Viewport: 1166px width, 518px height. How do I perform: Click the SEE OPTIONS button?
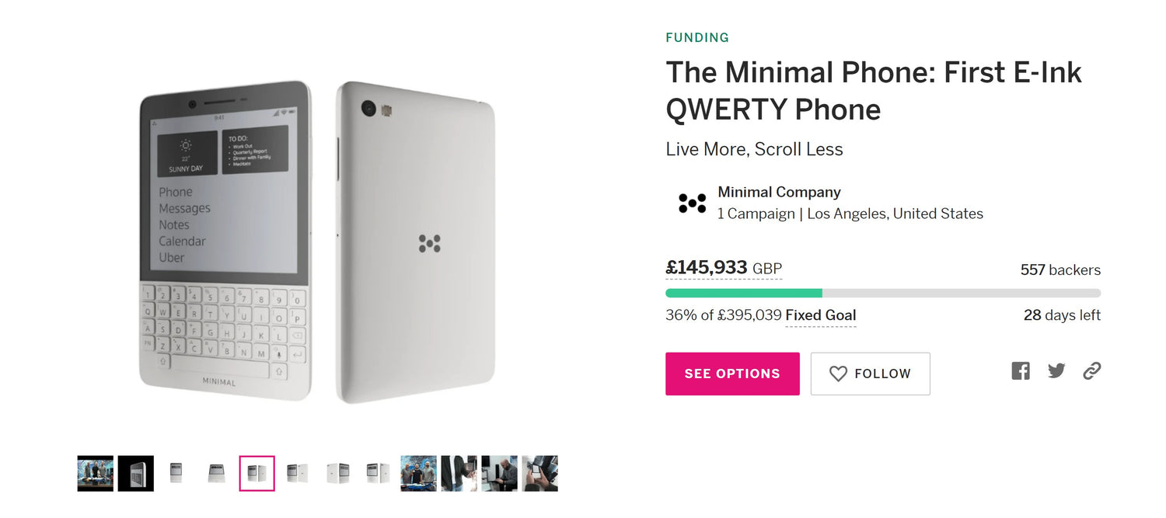tap(731, 374)
